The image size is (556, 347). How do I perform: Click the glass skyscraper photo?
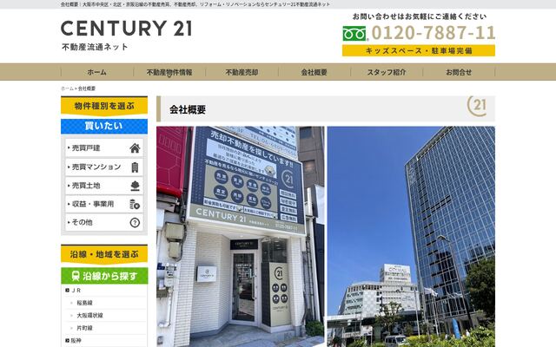pyautogui.click(x=411, y=237)
